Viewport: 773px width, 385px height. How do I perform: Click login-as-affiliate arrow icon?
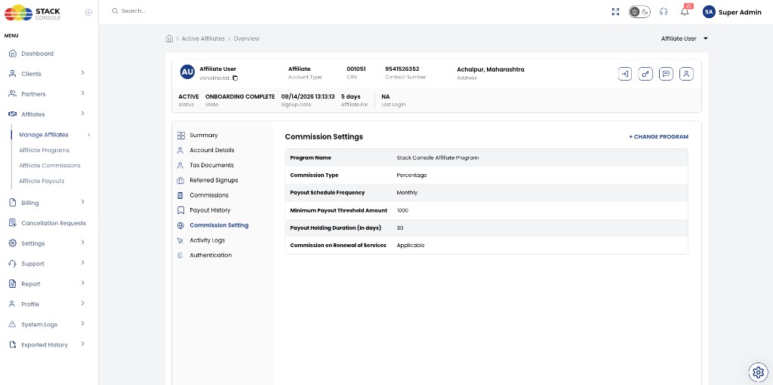[x=624, y=74]
